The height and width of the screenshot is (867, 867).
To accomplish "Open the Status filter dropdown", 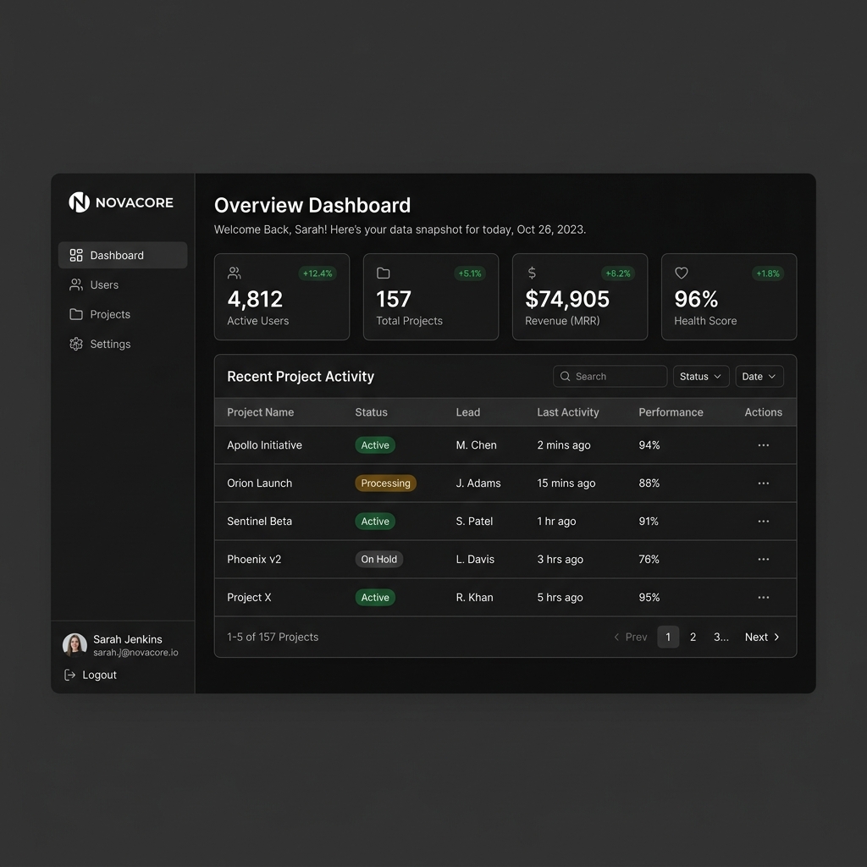I will tap(701, 376).
